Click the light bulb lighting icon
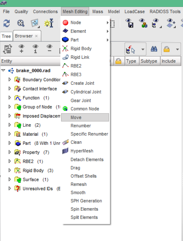 (x=49, y=23)
